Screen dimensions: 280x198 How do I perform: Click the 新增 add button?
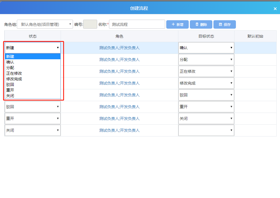[177, 24]
